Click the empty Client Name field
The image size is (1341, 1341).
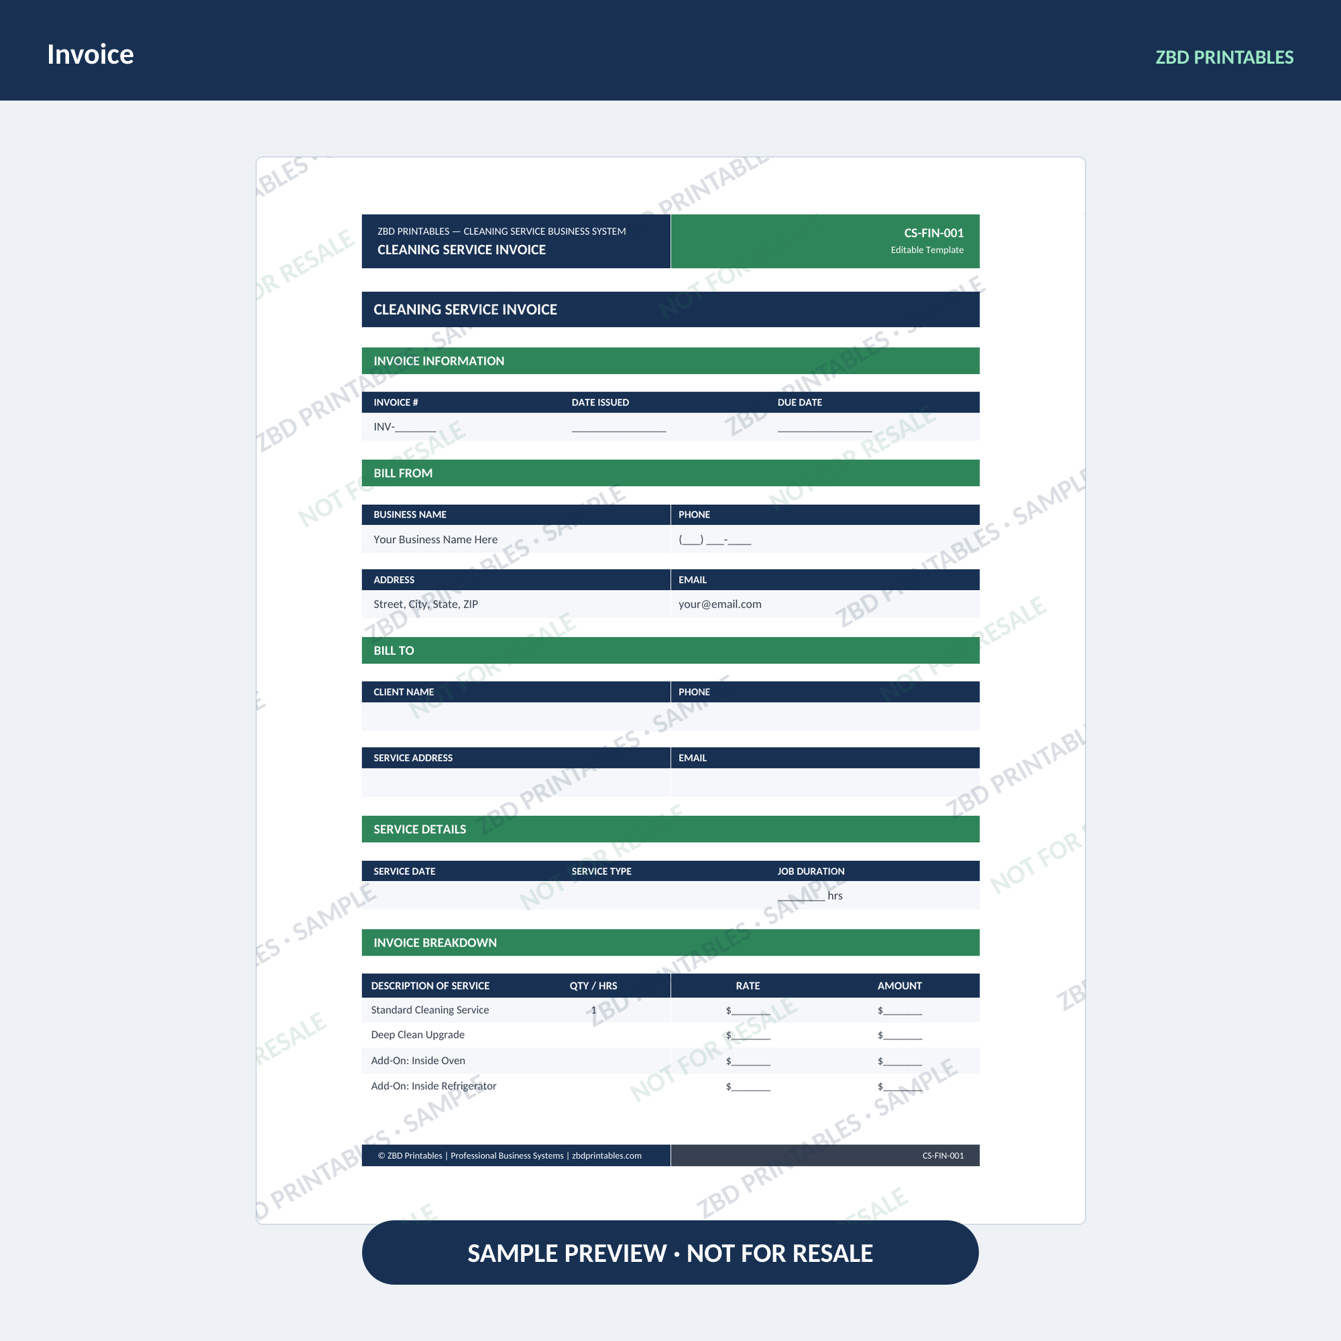[x=516, y=716]
